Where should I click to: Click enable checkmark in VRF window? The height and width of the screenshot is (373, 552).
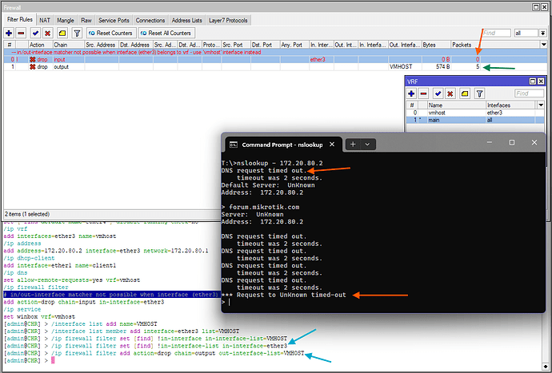coord(438,93)
